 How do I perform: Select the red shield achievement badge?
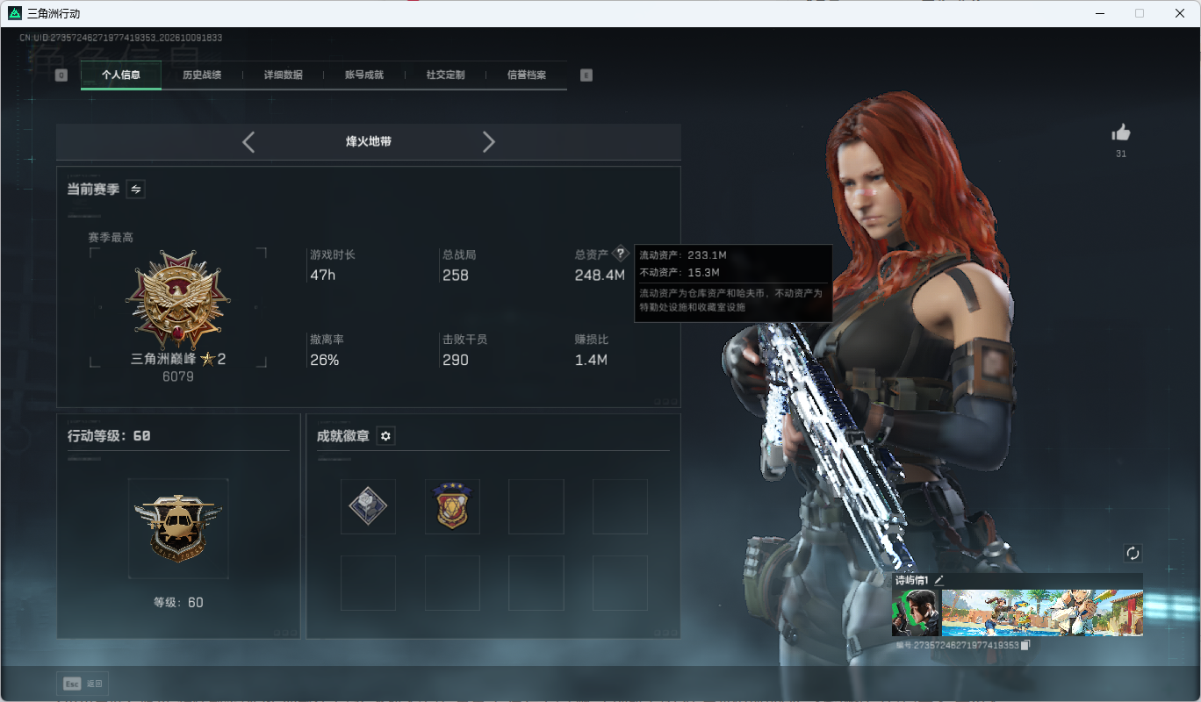tap(452, 506)
